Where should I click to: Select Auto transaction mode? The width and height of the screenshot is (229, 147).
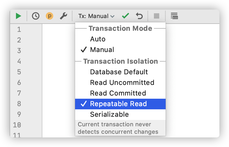tap(120, 39)
